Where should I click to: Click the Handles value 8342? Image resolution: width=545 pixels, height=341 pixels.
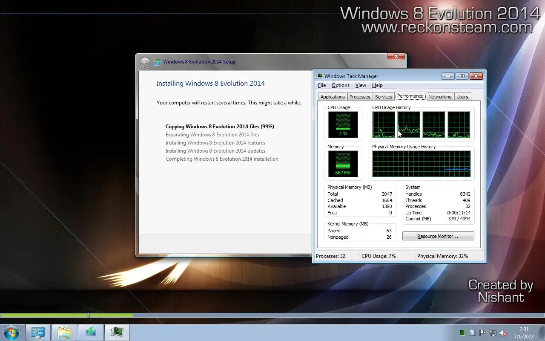pyautogui.click(x=465, y=194)
